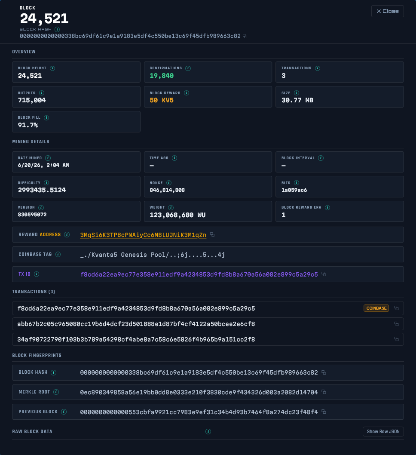
Task: Show info for Reward Address
Action: [x=67, y=234]
